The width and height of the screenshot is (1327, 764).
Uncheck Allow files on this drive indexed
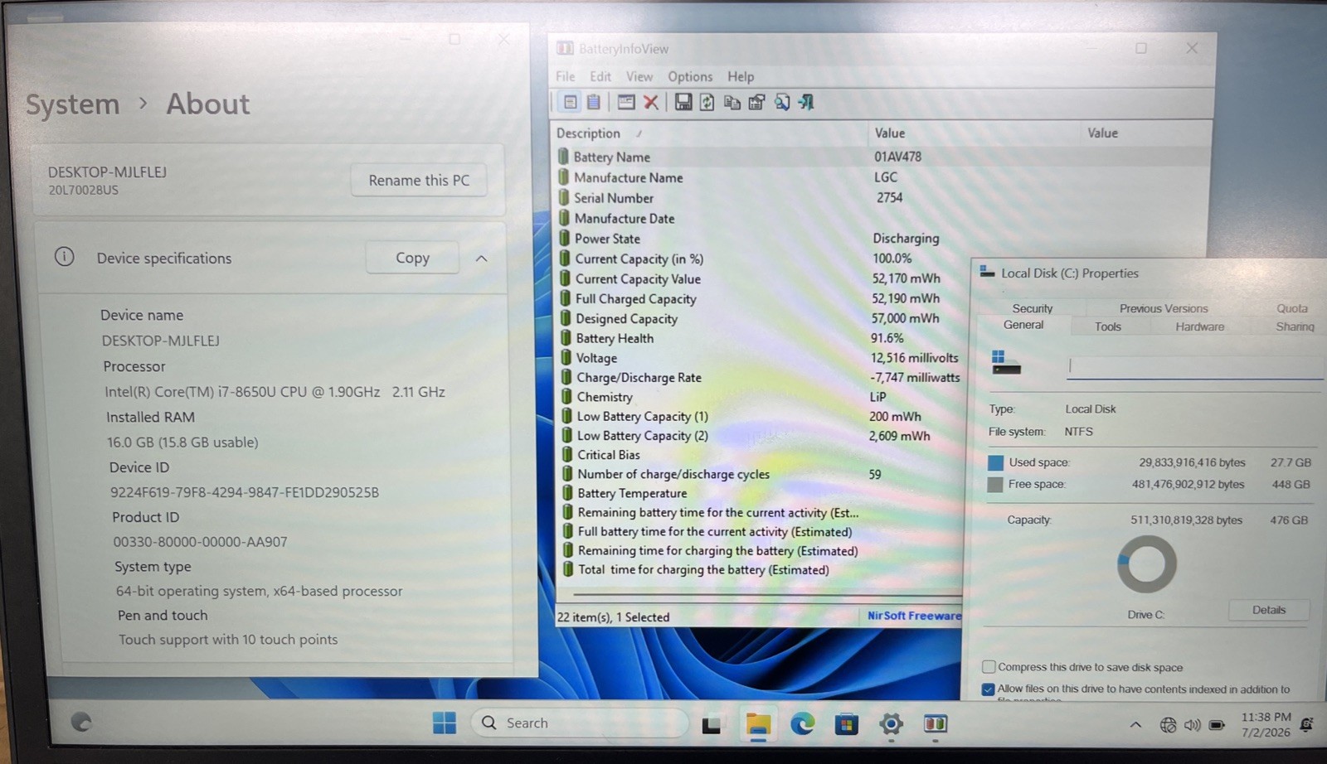point(988,689)
